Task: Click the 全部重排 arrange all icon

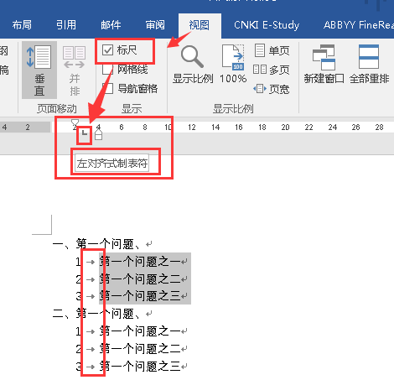Action: point(369,65)
